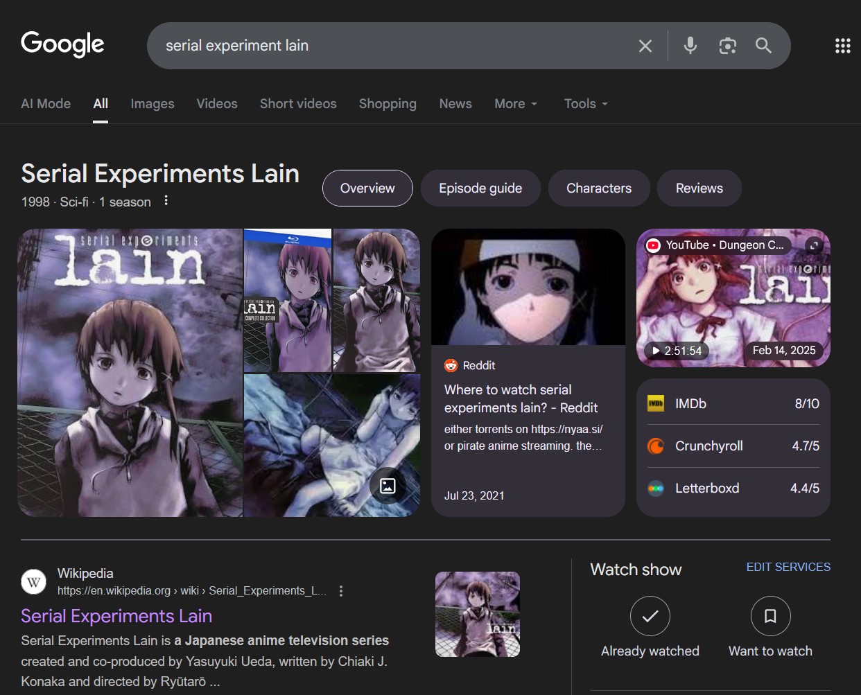This screenshot has height=695, width=861.
Task: Expand the YouTube video card icon
Action: (815, 245)
